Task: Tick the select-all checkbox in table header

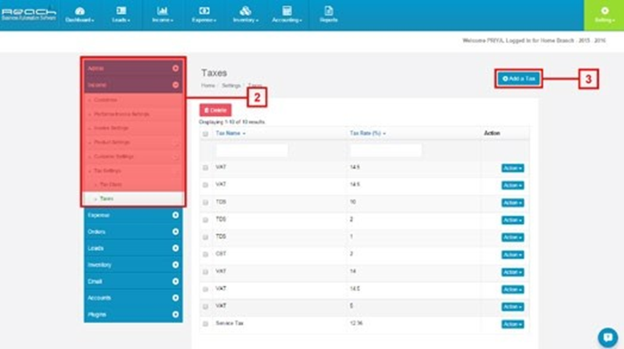Action: pyautogui.click(x=206, y=134)
